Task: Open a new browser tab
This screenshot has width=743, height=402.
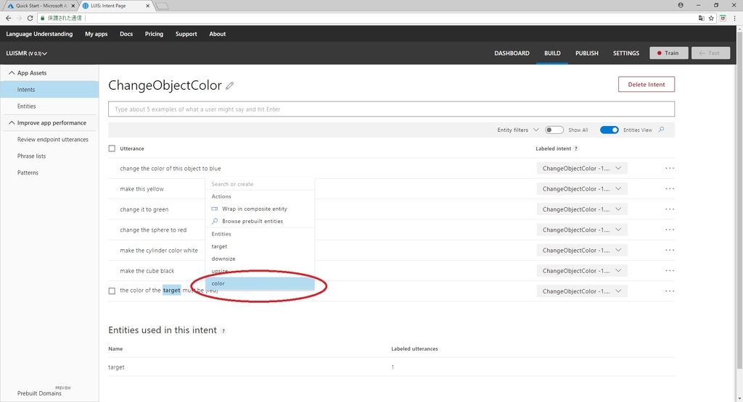Action: 162,6
